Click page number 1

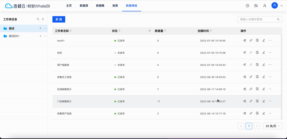click(x=249, y=126)
